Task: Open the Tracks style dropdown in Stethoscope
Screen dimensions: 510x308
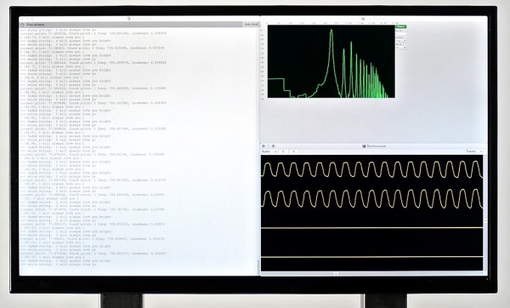Action: click(474, 151)
